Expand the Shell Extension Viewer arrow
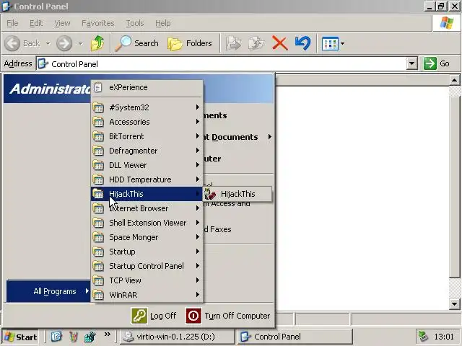The height and width of the screenshot is (346, 462). click(198, 223)
